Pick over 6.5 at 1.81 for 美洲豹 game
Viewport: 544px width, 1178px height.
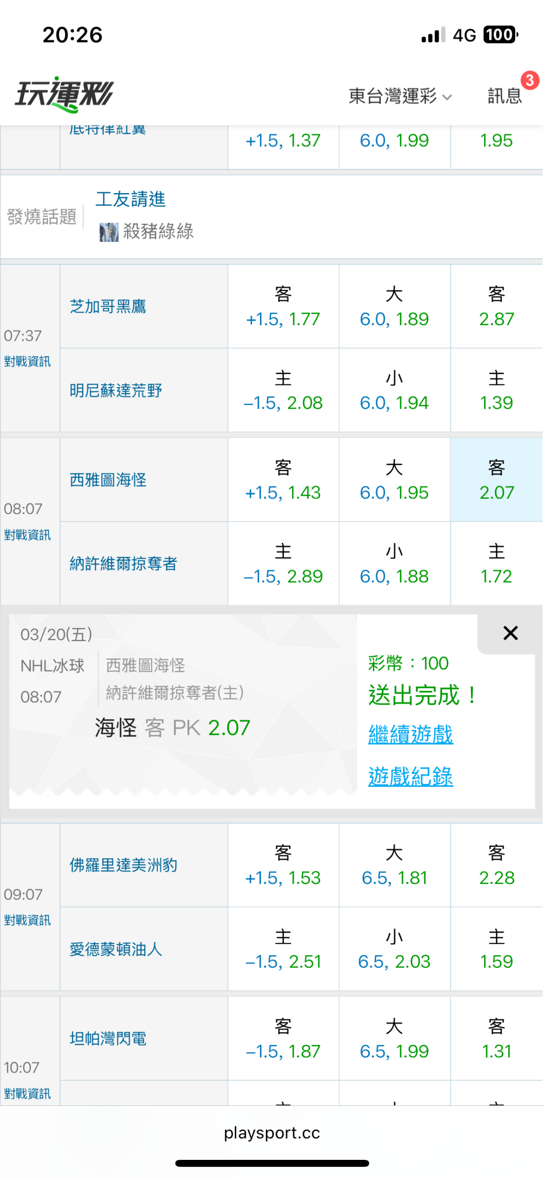point(394,865)
